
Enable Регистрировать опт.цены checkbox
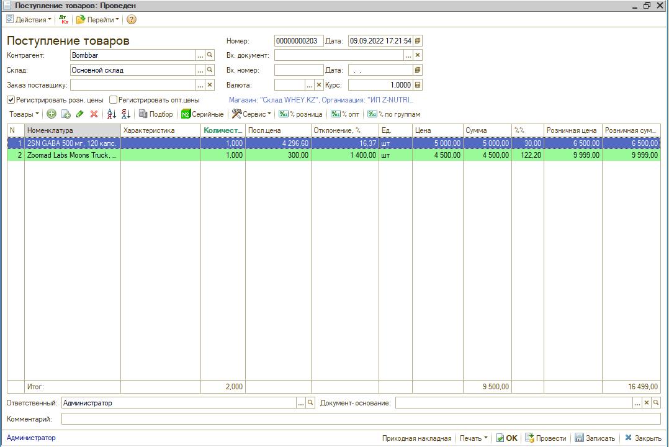click(114, 99)
